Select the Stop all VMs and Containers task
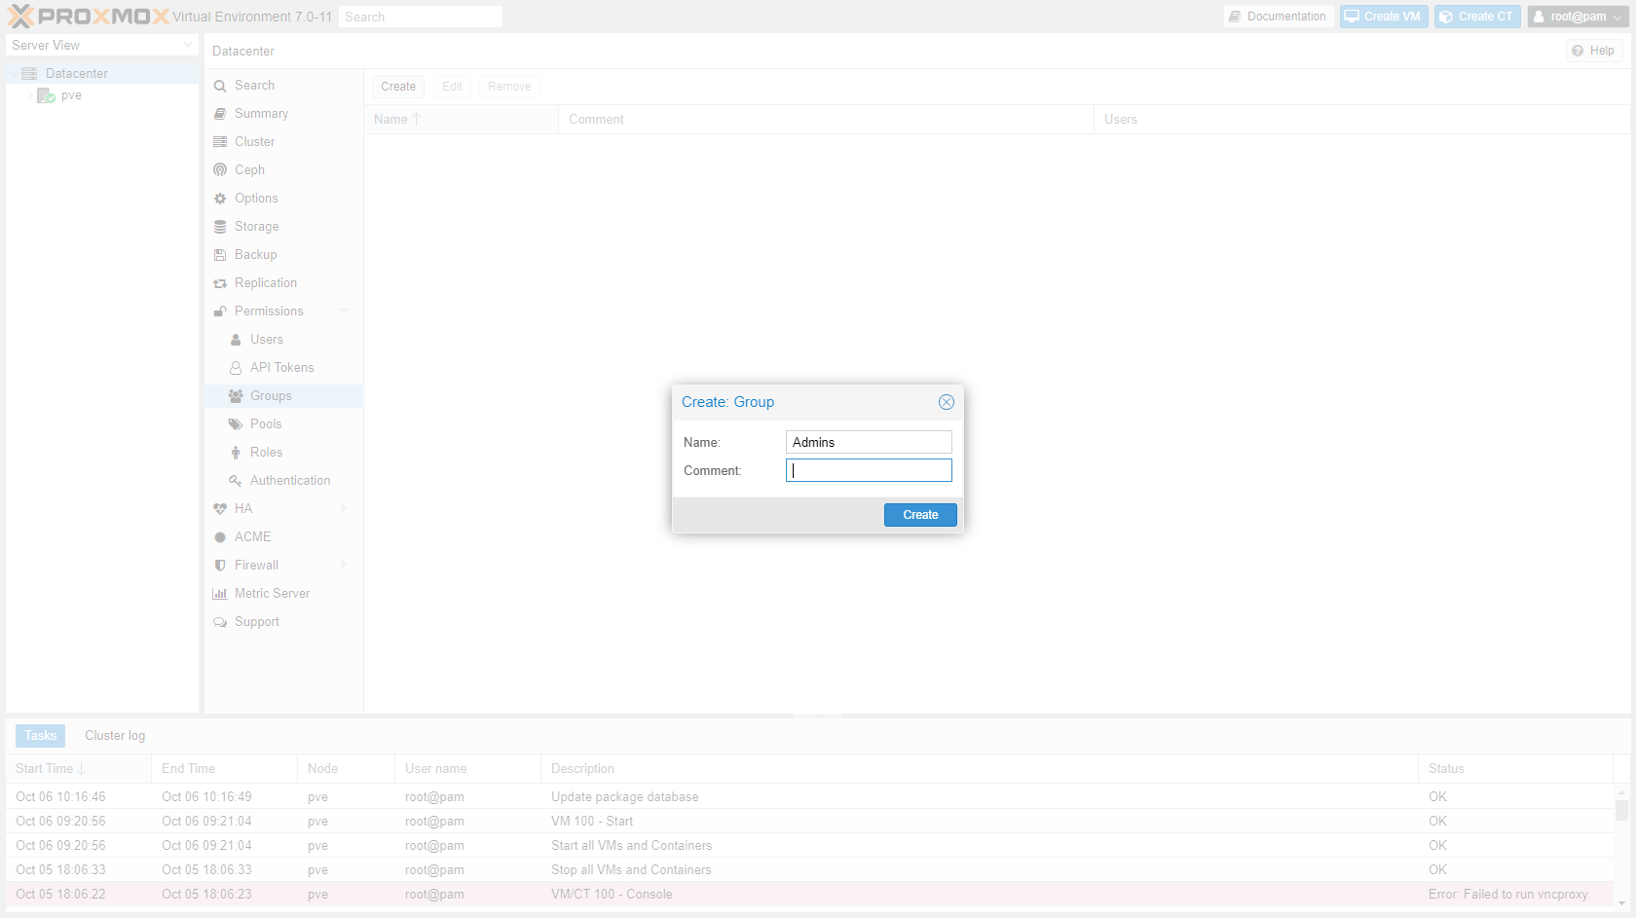Image resolution: width=1636 pixels, height=918 pixels. click(x=810, y=870)
